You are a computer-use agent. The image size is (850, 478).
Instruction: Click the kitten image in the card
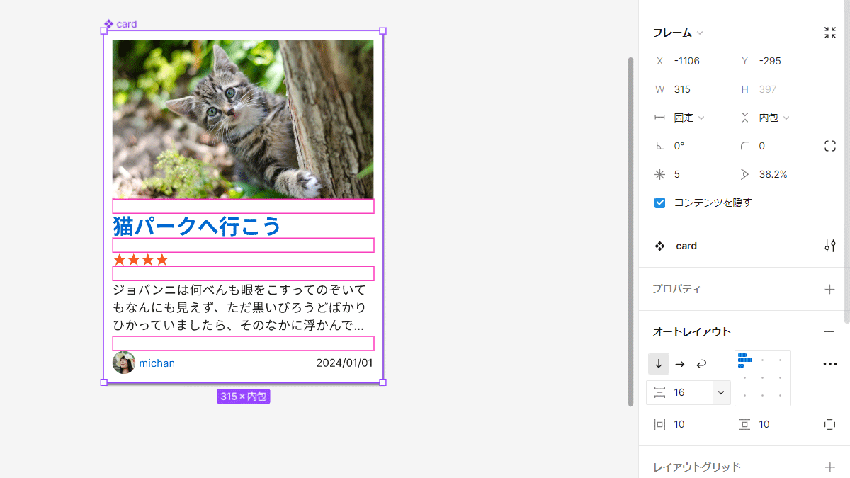pos(243,120)
